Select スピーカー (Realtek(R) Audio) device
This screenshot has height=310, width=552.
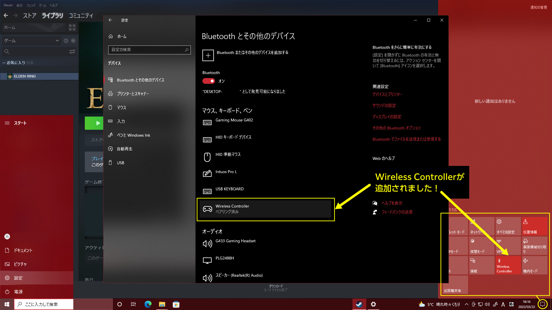(x=239, y=276)
